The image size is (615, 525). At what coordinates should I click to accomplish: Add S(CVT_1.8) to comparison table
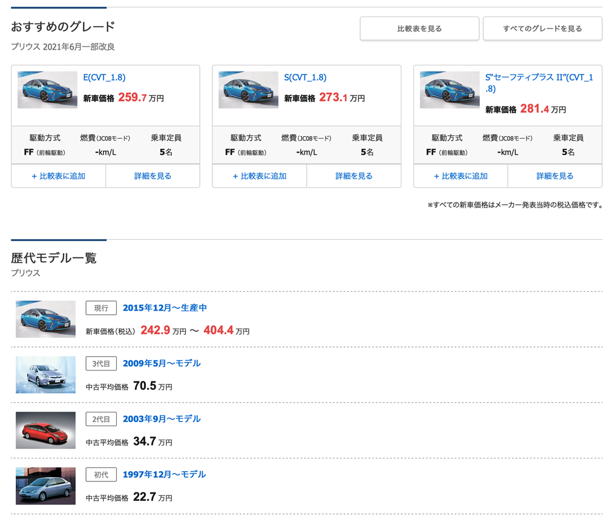click(x=260, y=176)
